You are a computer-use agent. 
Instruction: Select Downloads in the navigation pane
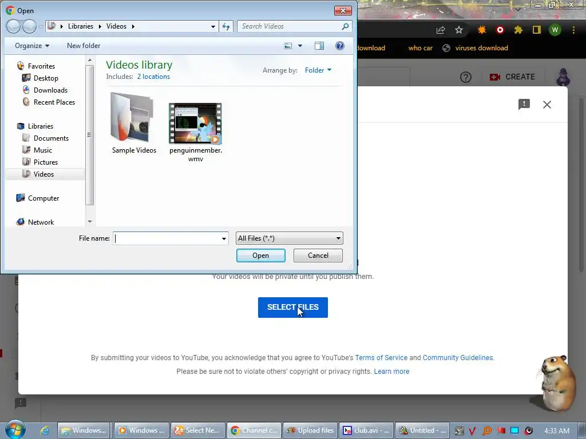(x=50, y=90)
